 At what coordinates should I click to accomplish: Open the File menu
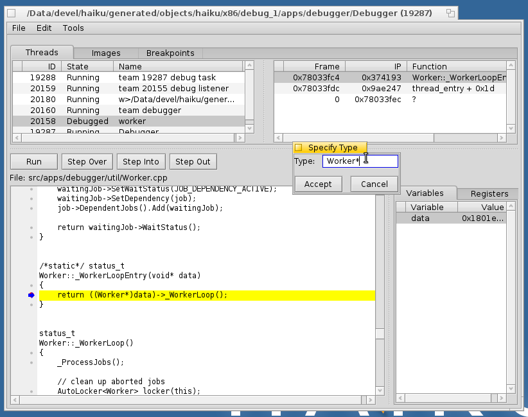pyautogui.click(x=19, y=28)
